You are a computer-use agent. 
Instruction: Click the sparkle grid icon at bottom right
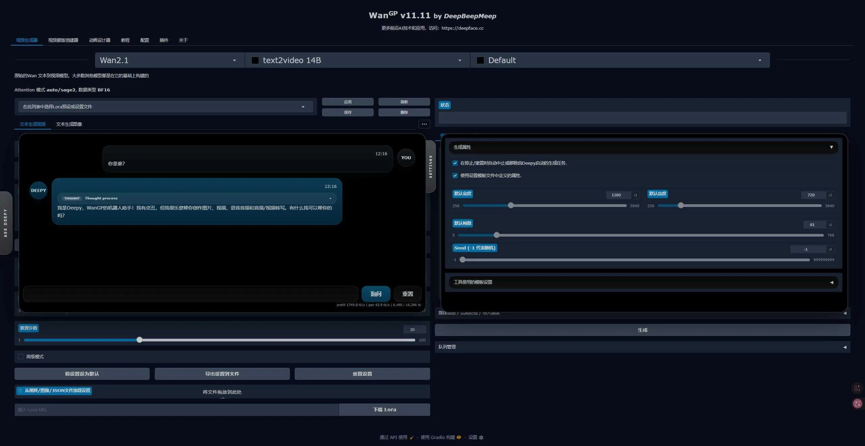(x=857, y=388)
